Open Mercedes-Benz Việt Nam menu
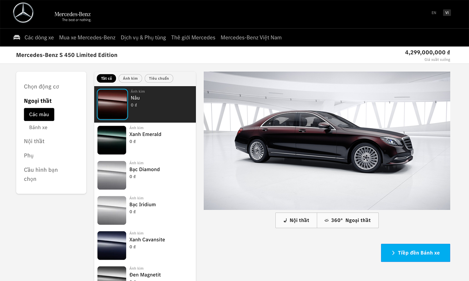This screenshot has height=281, width=469. (x=251, y=37)
